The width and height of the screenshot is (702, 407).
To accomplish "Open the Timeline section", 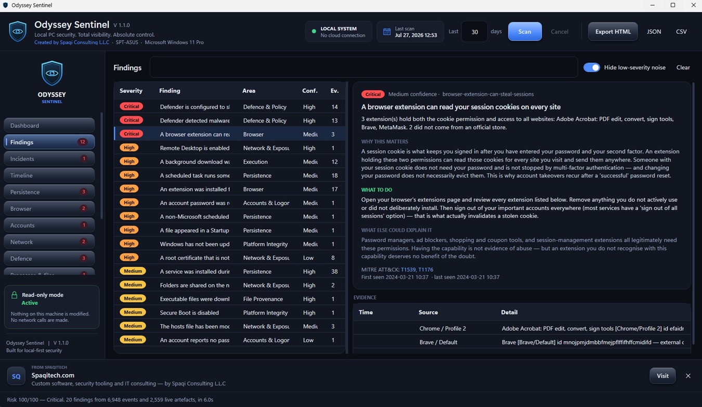I will [49, 175].
